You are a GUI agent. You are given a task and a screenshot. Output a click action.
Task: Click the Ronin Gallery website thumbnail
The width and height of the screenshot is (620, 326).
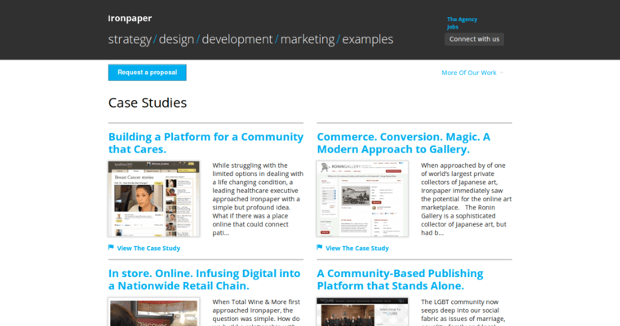362,198
